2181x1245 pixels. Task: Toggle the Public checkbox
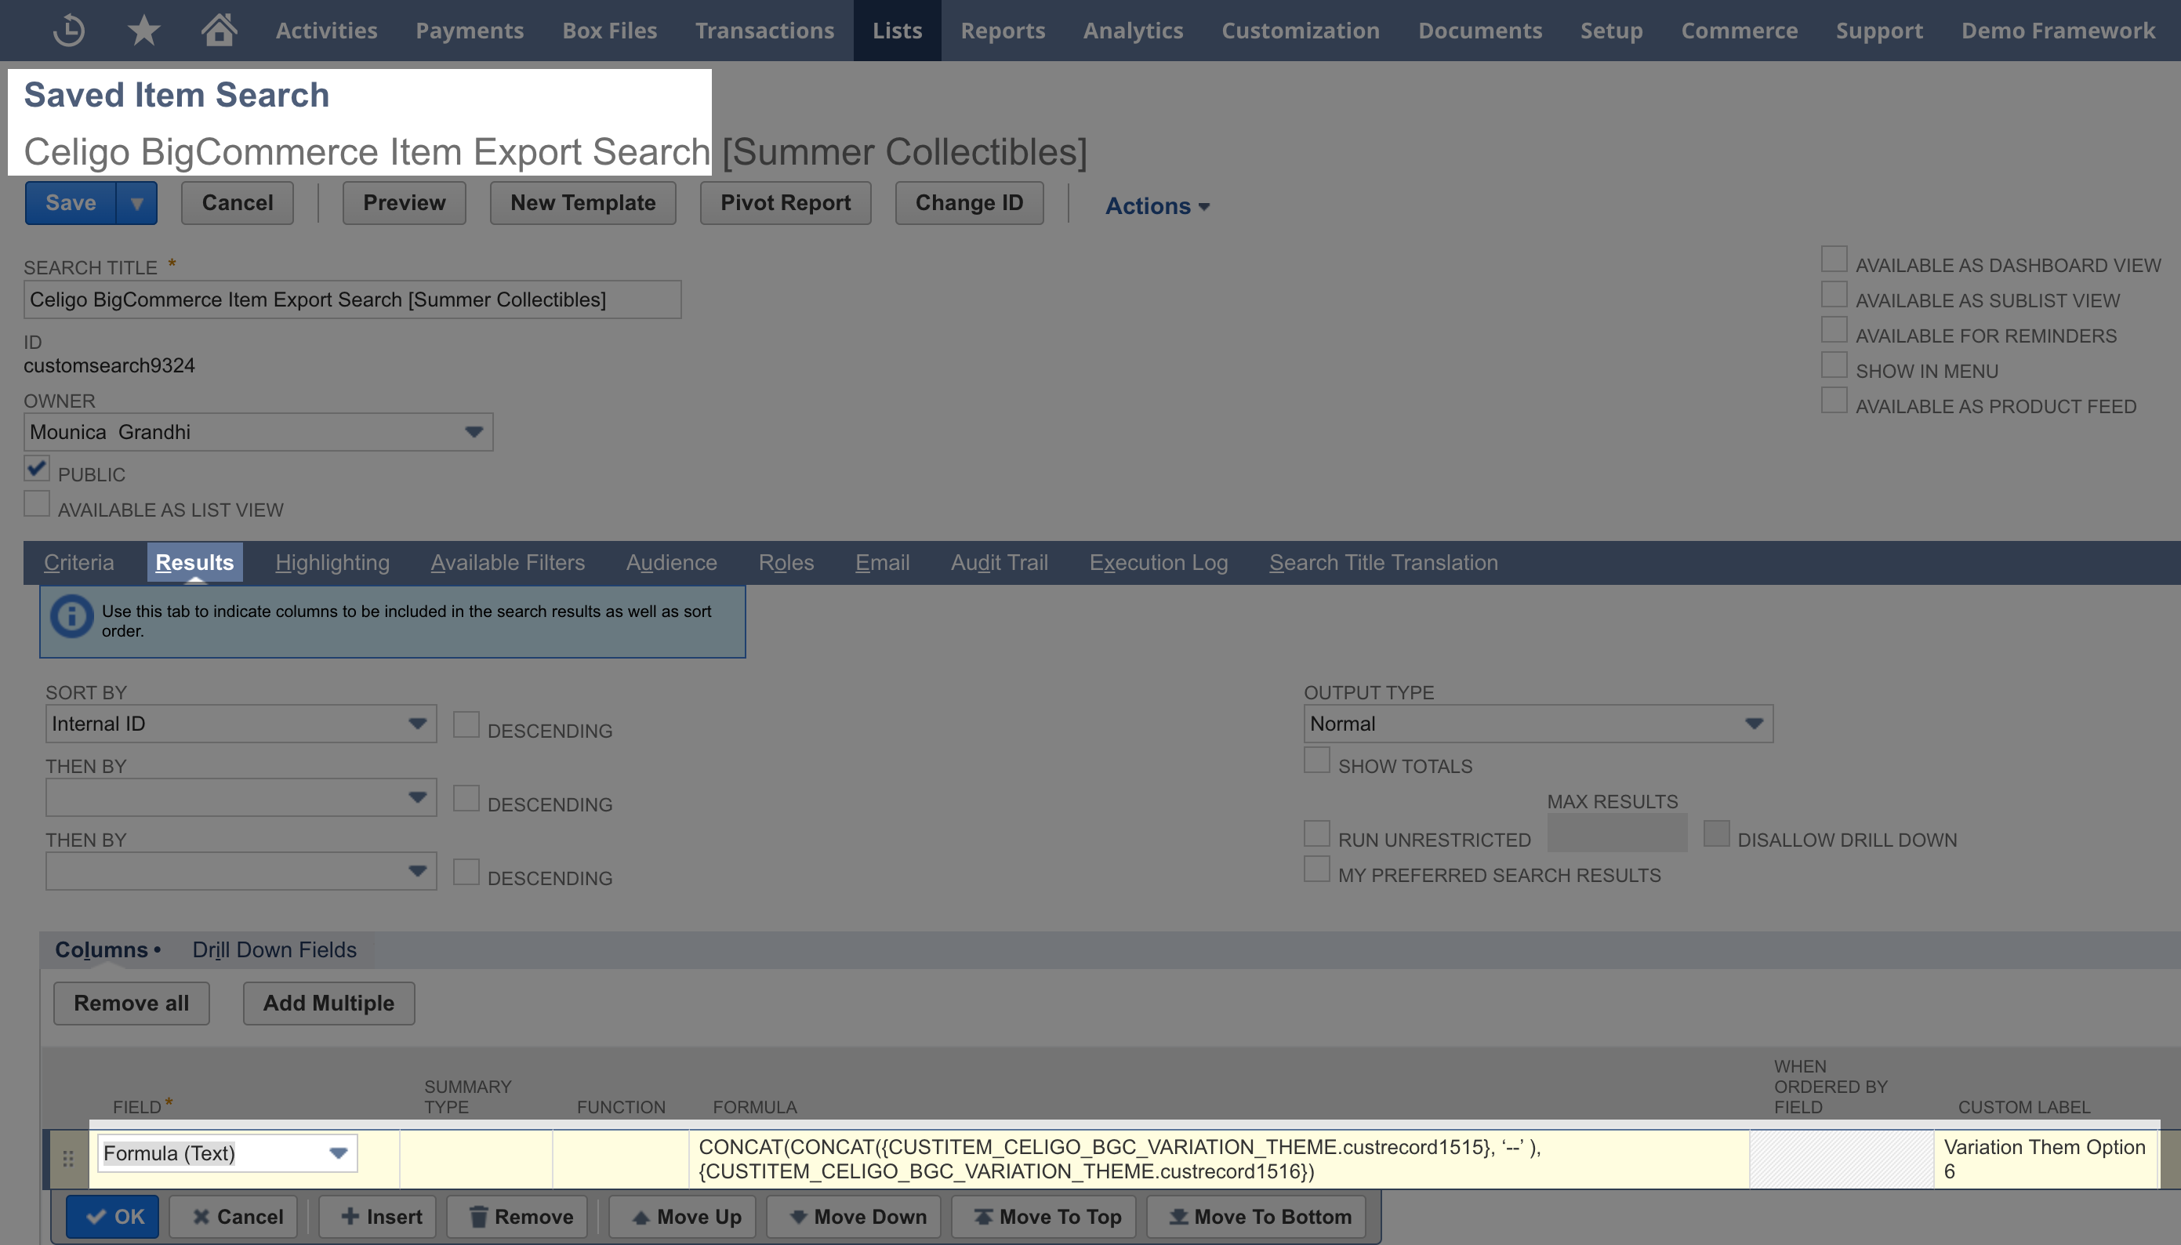coord(37,469)
